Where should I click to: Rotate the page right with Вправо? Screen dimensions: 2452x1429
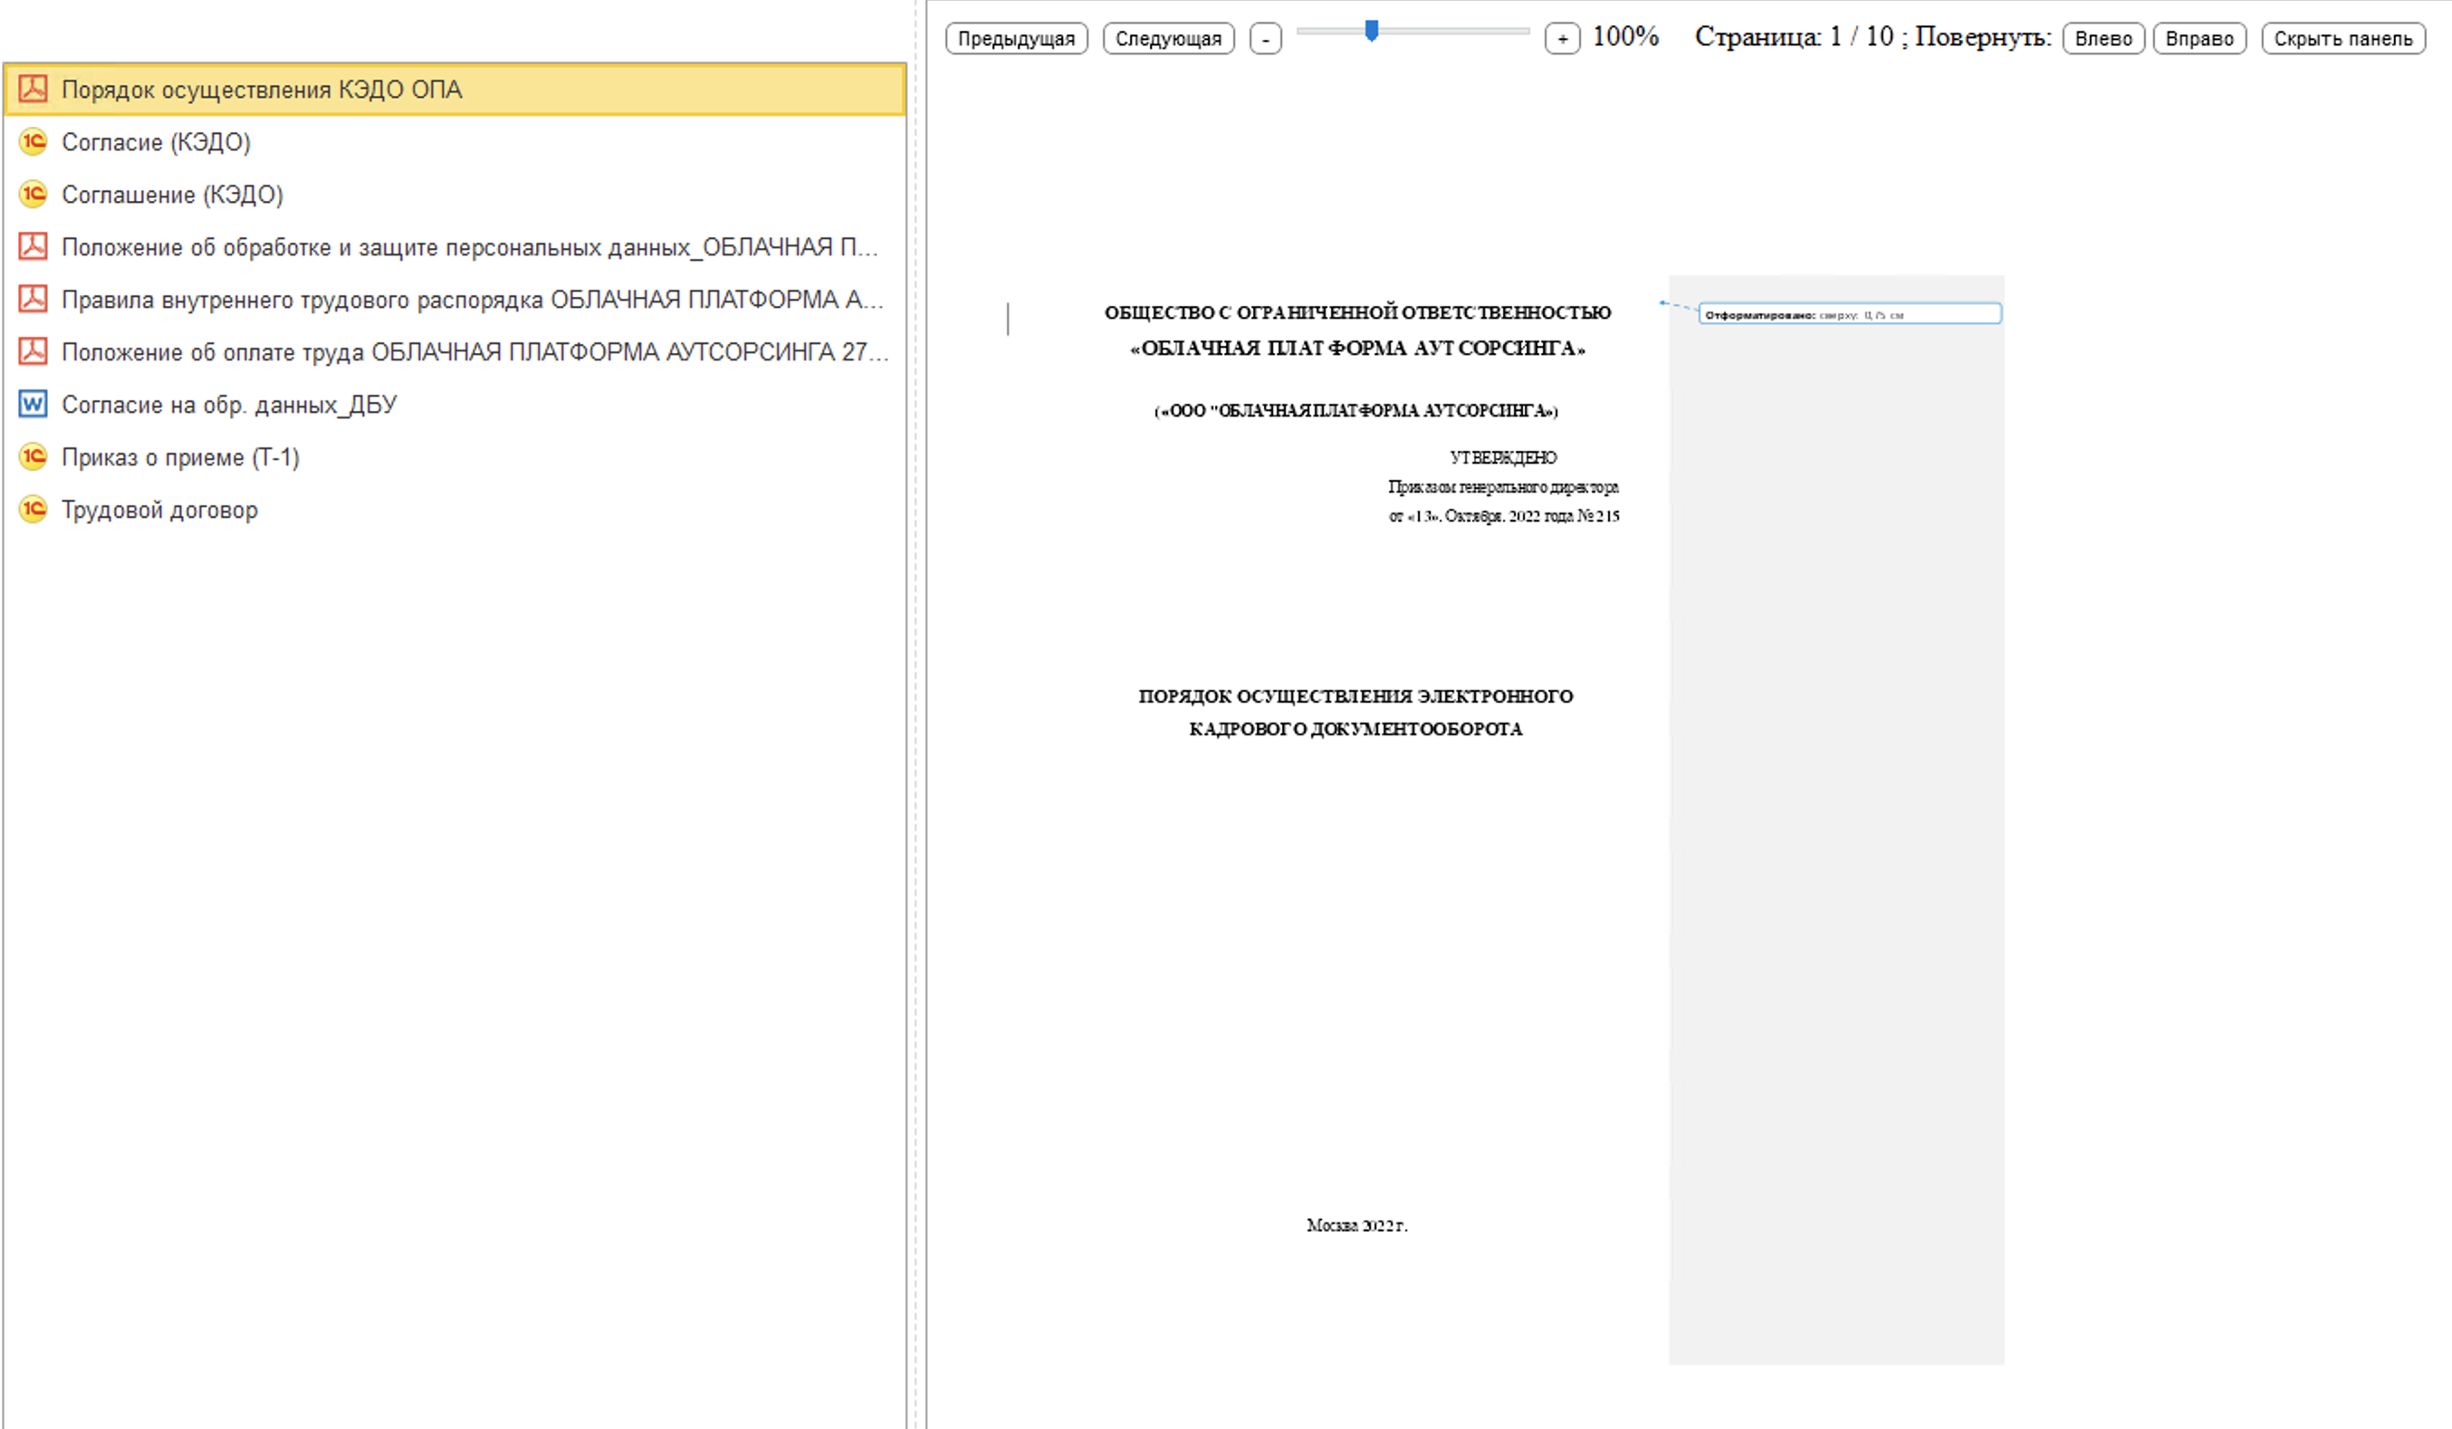click(2199, 38)
